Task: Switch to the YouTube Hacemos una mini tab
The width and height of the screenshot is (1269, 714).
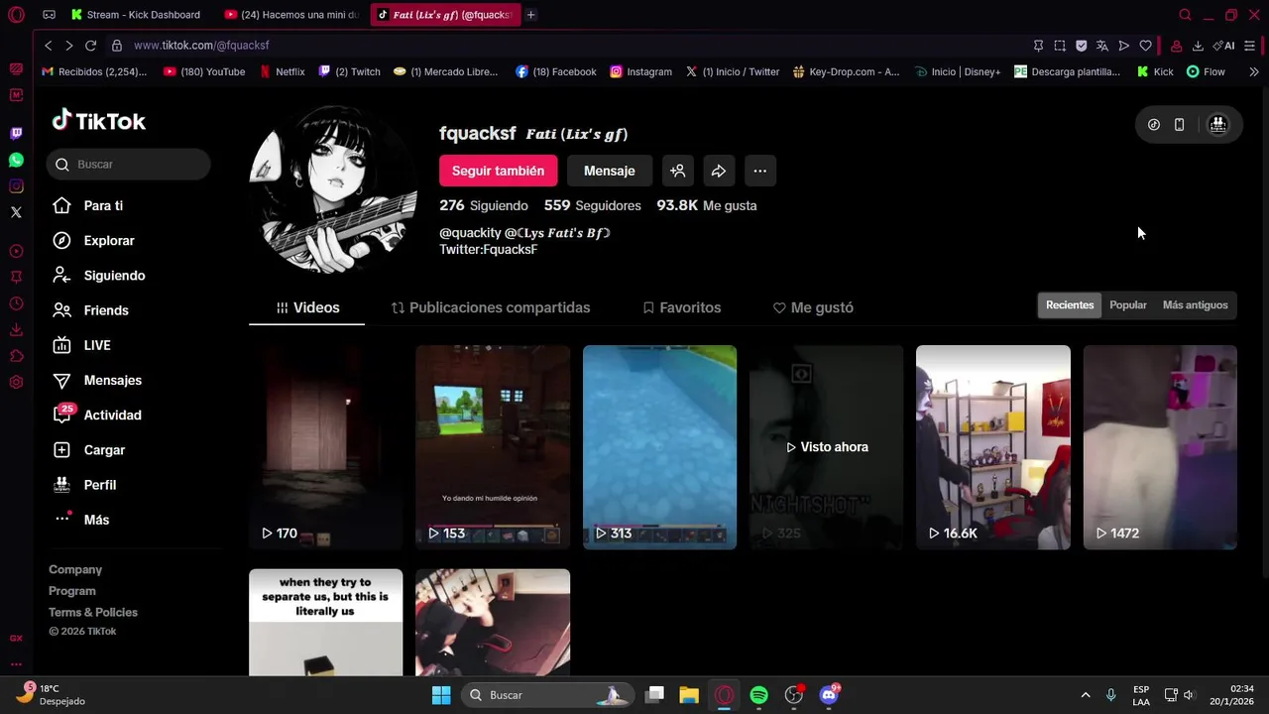Action: pos(291,15)
